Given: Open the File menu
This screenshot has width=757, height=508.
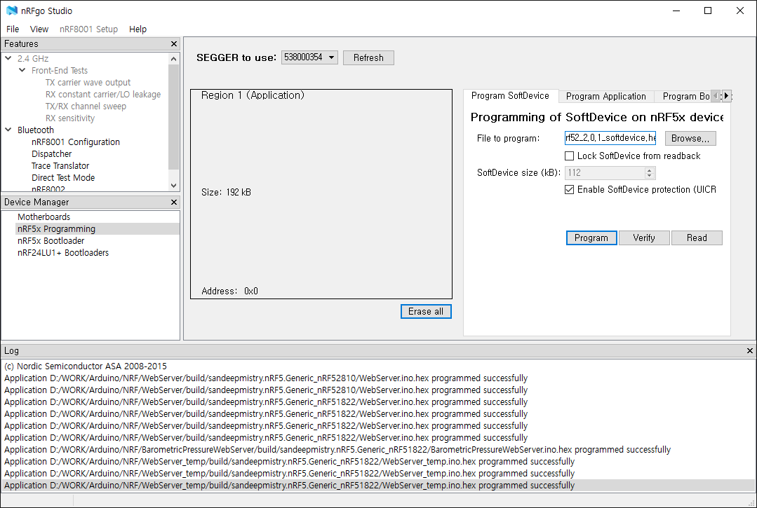Looking at the screenshot, I should tap(13, 29).
